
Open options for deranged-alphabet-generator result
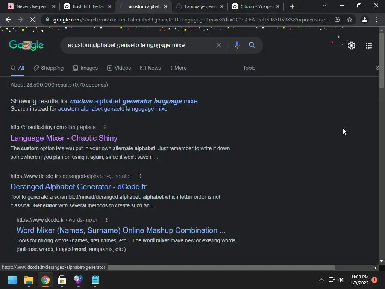tap(141, 176)
